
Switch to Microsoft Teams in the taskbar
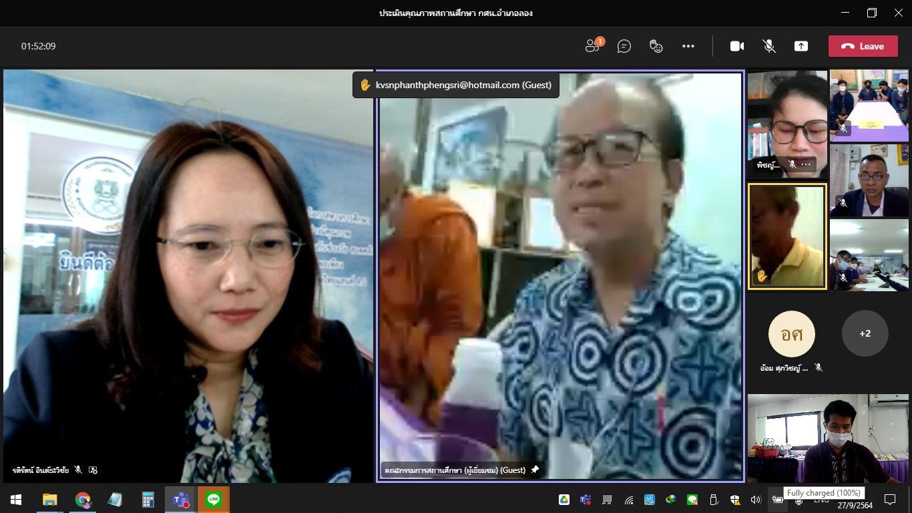click(x=181, y=500)
